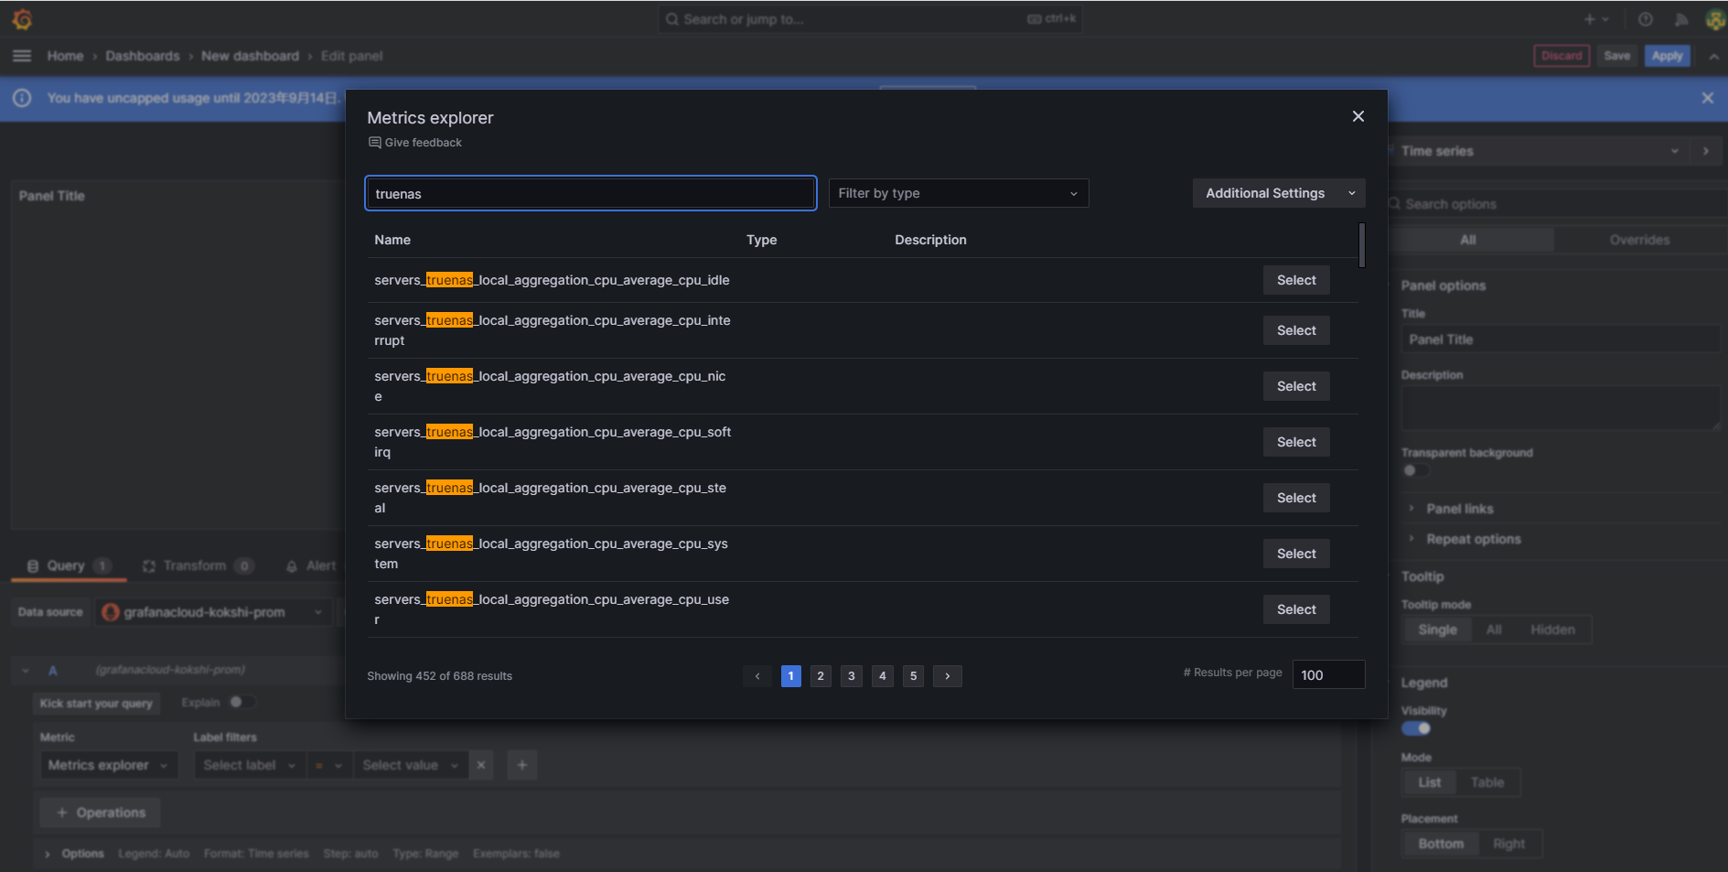Click Kick start your query button
Image resolution: width=1728 pixels, height=872 pixels.
pyautogui.click(x=96, y=704)
